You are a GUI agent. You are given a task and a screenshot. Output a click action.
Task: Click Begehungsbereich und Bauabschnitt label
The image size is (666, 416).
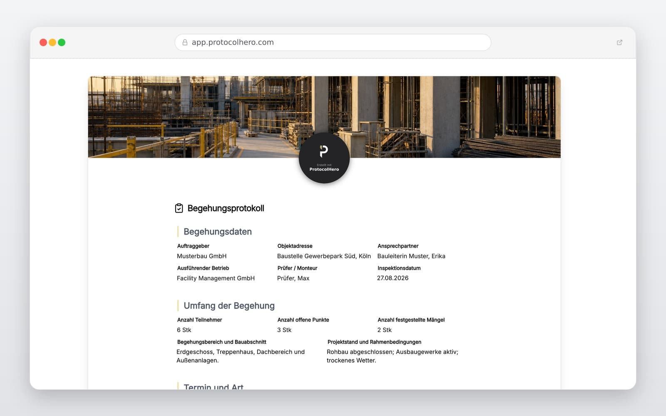coord(221,342)
